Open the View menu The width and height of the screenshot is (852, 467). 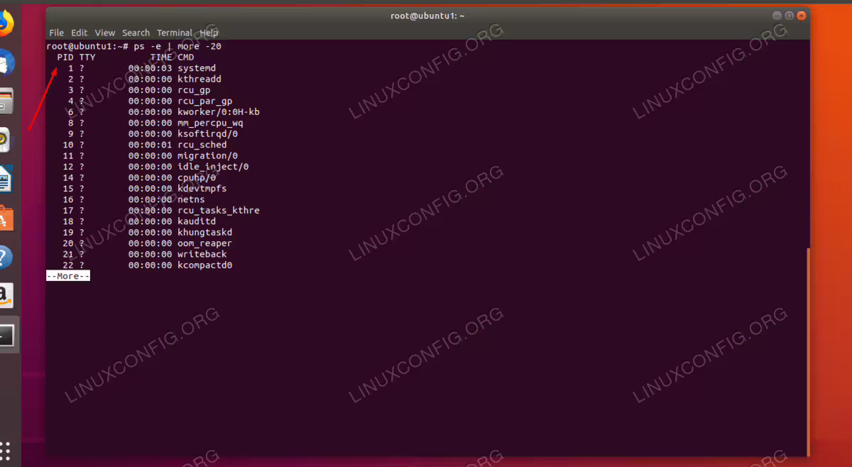(x=105, y=33)
